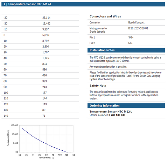Click the temperature cell 120

pos(6,104)
